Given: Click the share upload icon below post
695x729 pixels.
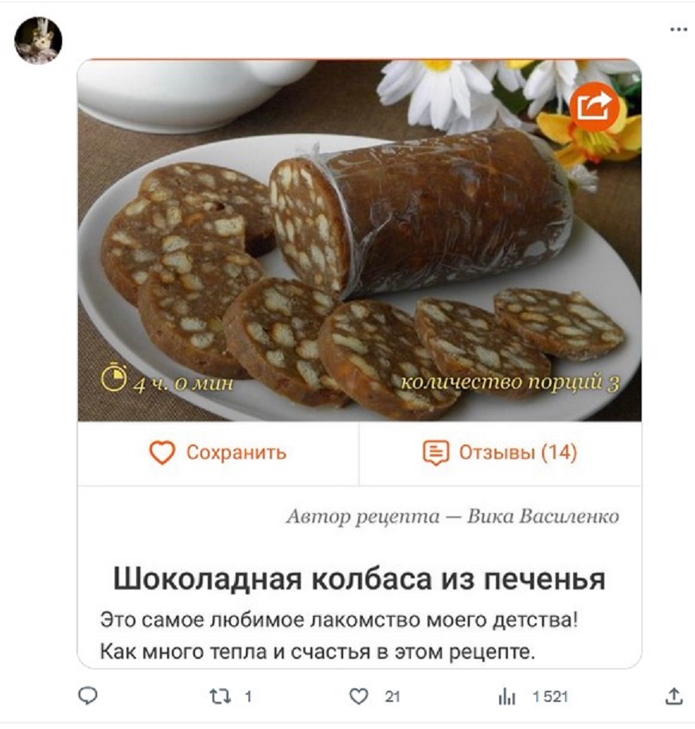Looking at the screenshot, I should click(674, 696).
